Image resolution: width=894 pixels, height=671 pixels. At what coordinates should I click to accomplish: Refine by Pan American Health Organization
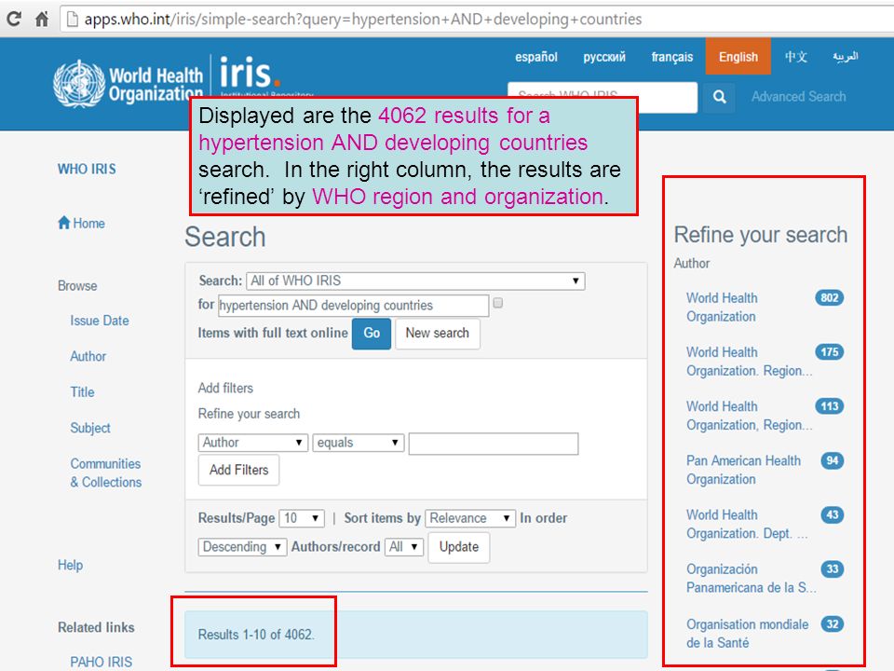click(743, 470)
